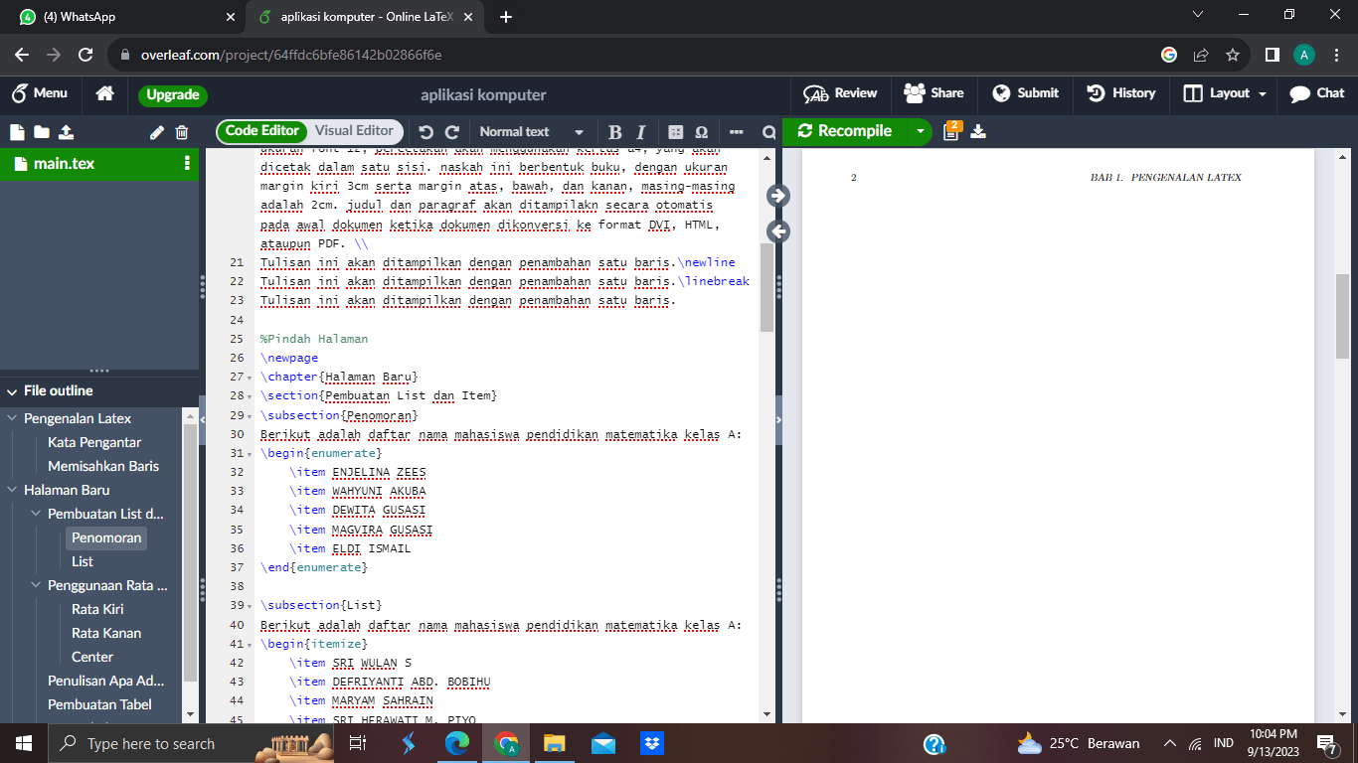Sync PDF location to code arrow

tap(778, 231)
